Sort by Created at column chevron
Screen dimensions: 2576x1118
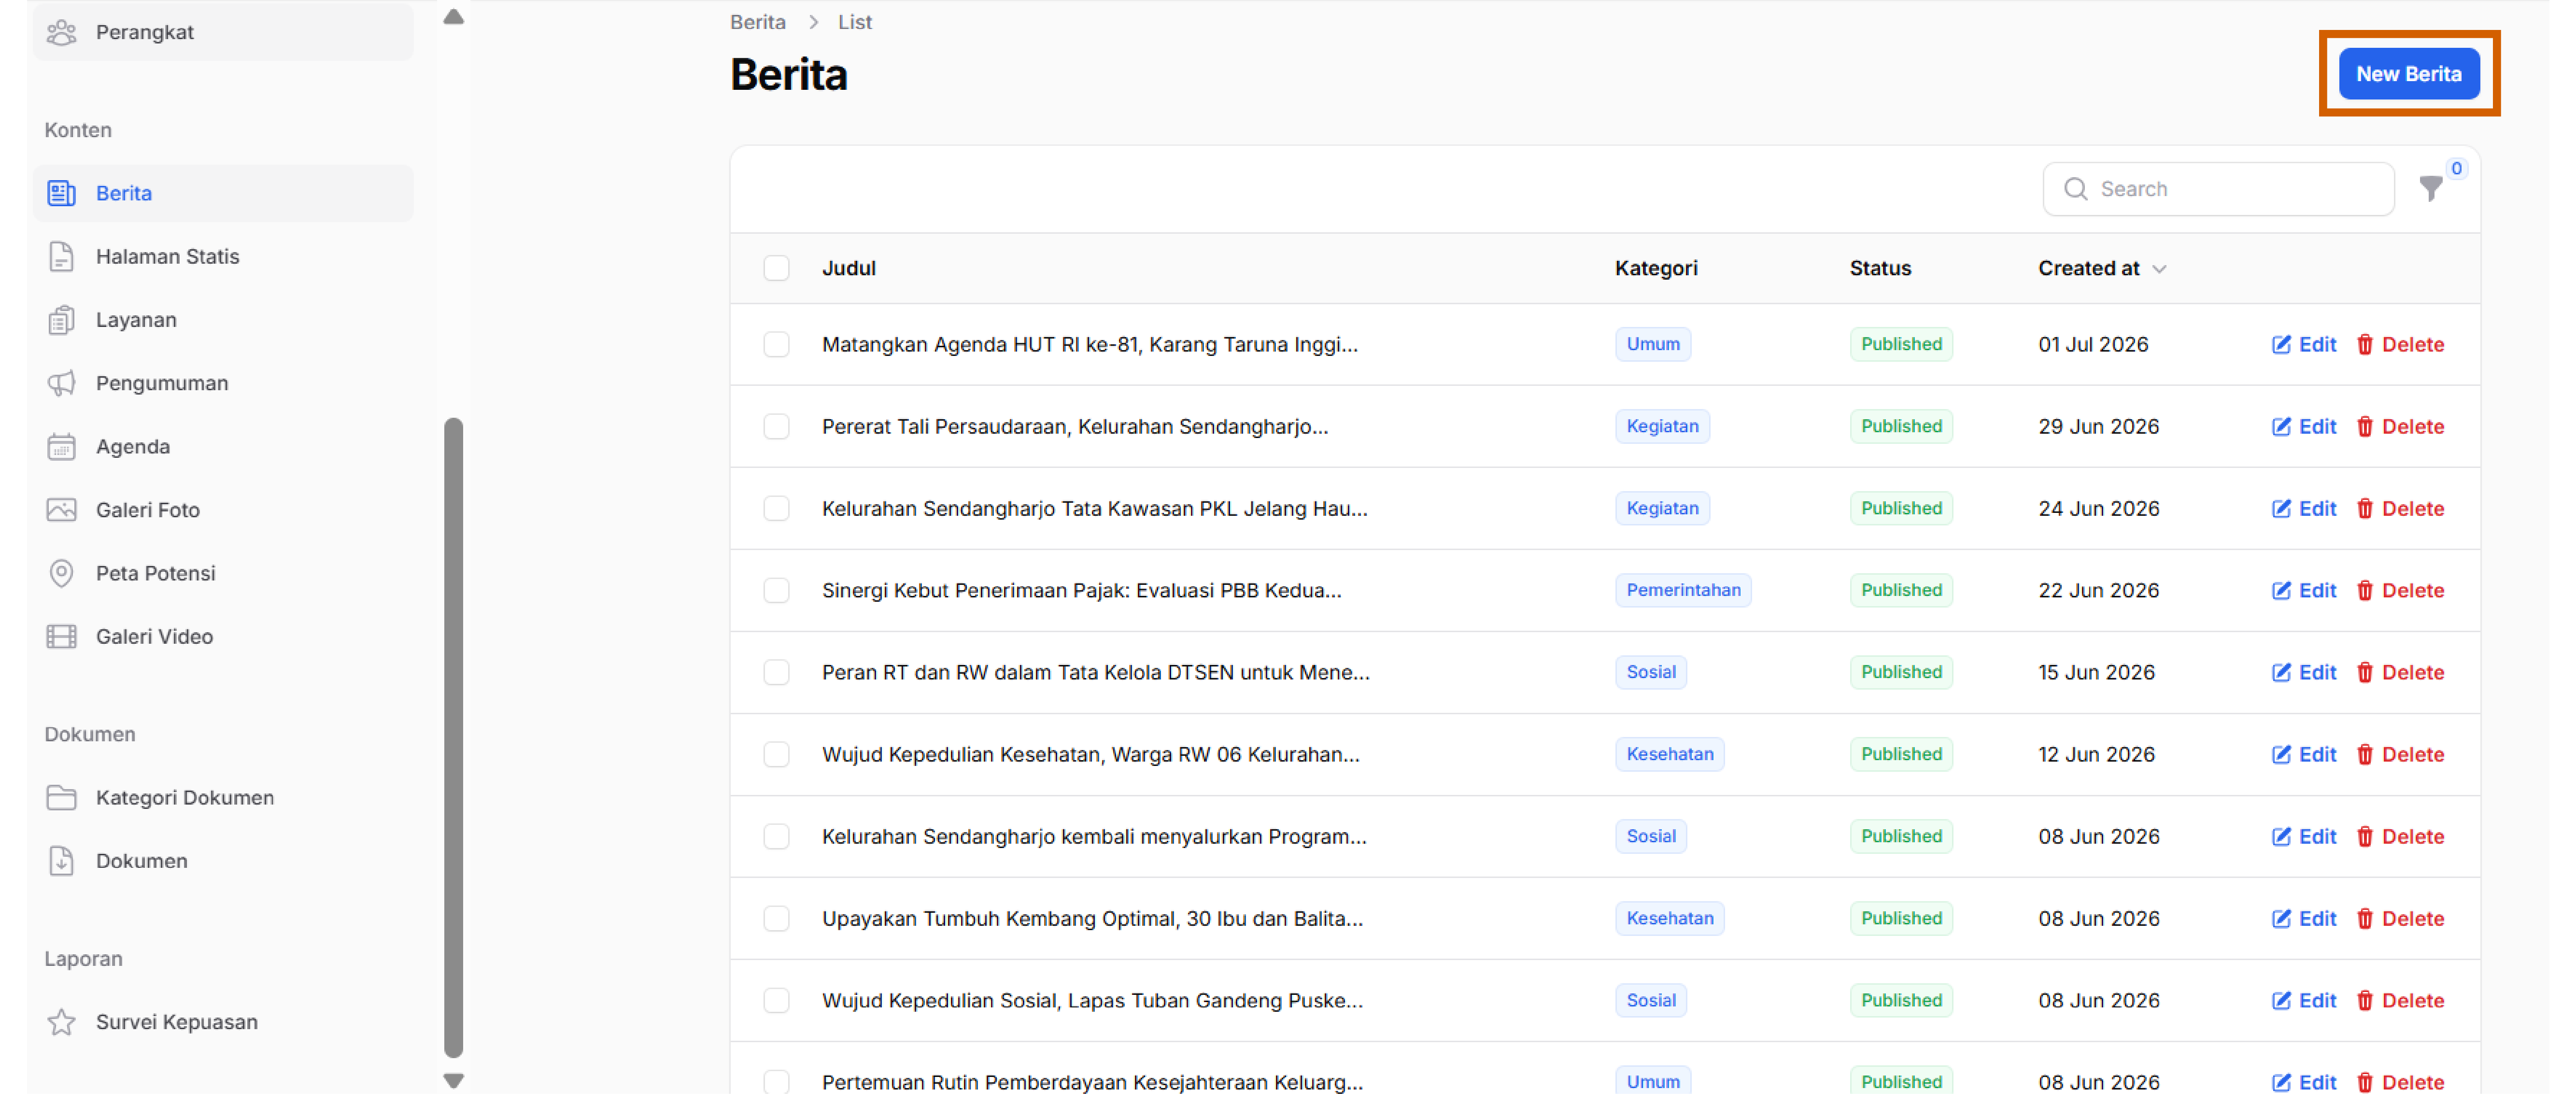click(x=2159, y=269)
